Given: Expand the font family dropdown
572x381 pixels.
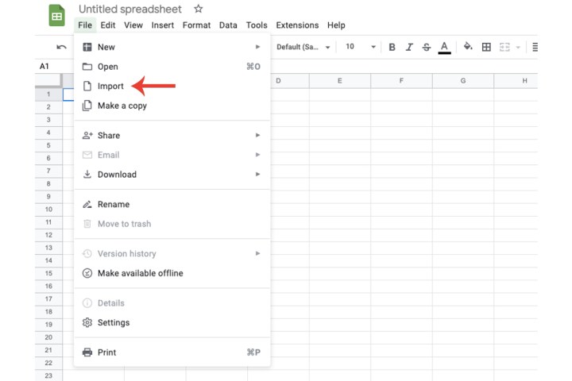Looking at the screenshot, I should click(303, 48).
